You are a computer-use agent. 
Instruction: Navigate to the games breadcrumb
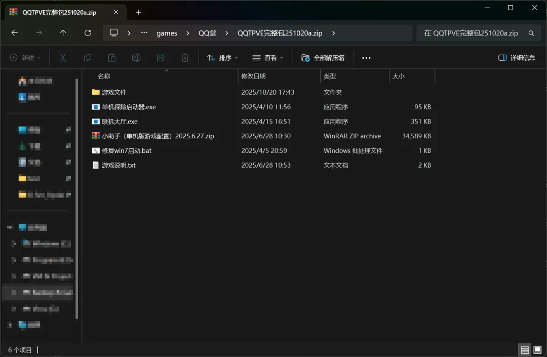(x=167, y=33)
